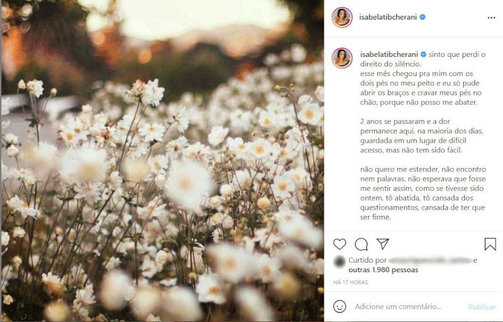Viewport: 503px width, 322px height.
Task: Like the post with heart icon
Action: (340, 244)
